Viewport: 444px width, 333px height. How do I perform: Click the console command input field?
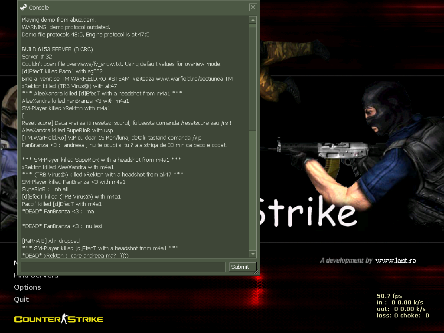click(x=123, y=267)
